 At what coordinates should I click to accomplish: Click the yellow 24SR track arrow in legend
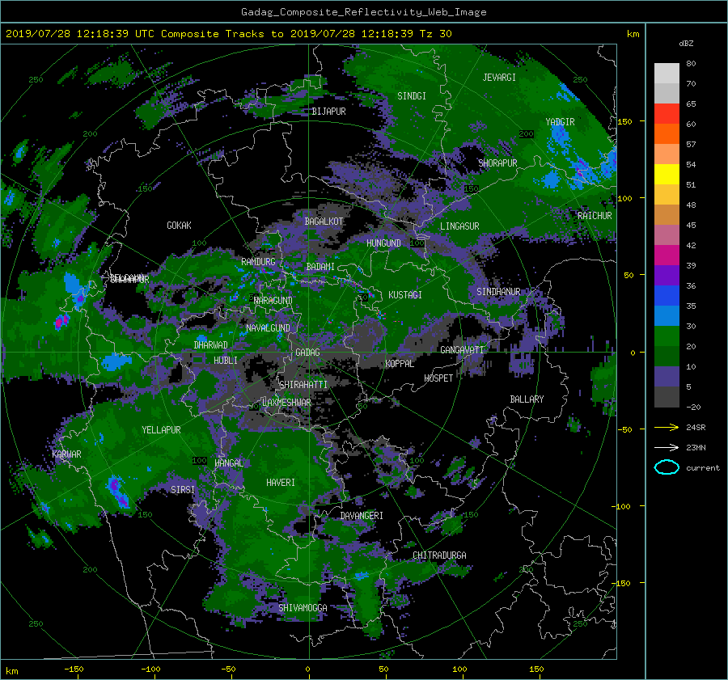point(667,427)
